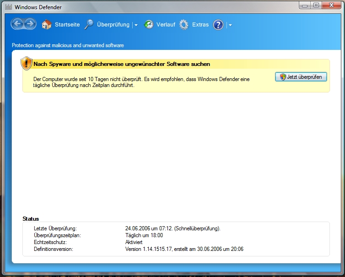Click the Verlauf history icon
Image resolution: width=345 pixels, height=277 pixels.
pyautogui.click(x=149, y=24)
